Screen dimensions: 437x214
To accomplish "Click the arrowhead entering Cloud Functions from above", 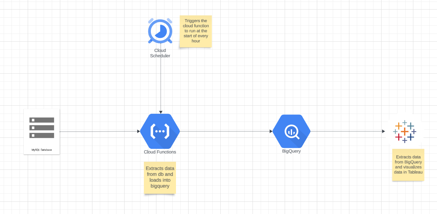I will [160, 112].
